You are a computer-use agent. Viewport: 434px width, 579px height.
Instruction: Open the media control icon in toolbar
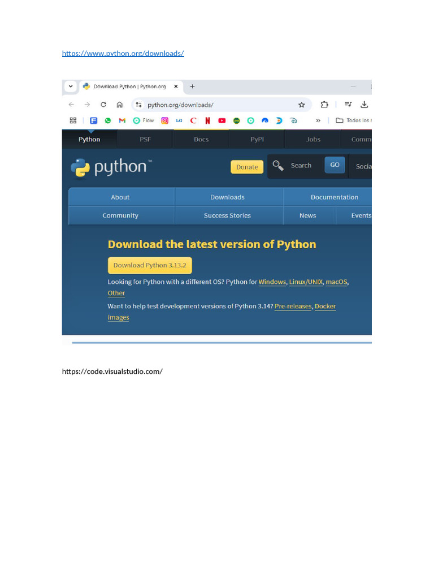coord(348,105)
